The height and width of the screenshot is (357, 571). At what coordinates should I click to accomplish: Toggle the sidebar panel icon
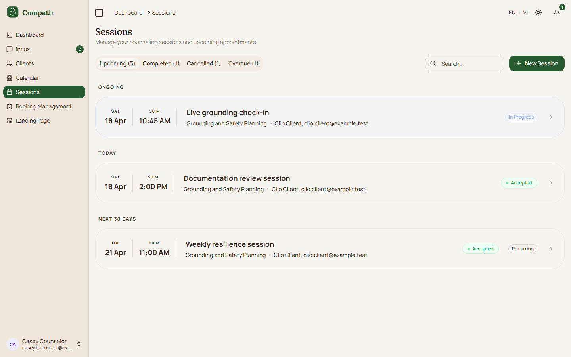pos(99,13)
